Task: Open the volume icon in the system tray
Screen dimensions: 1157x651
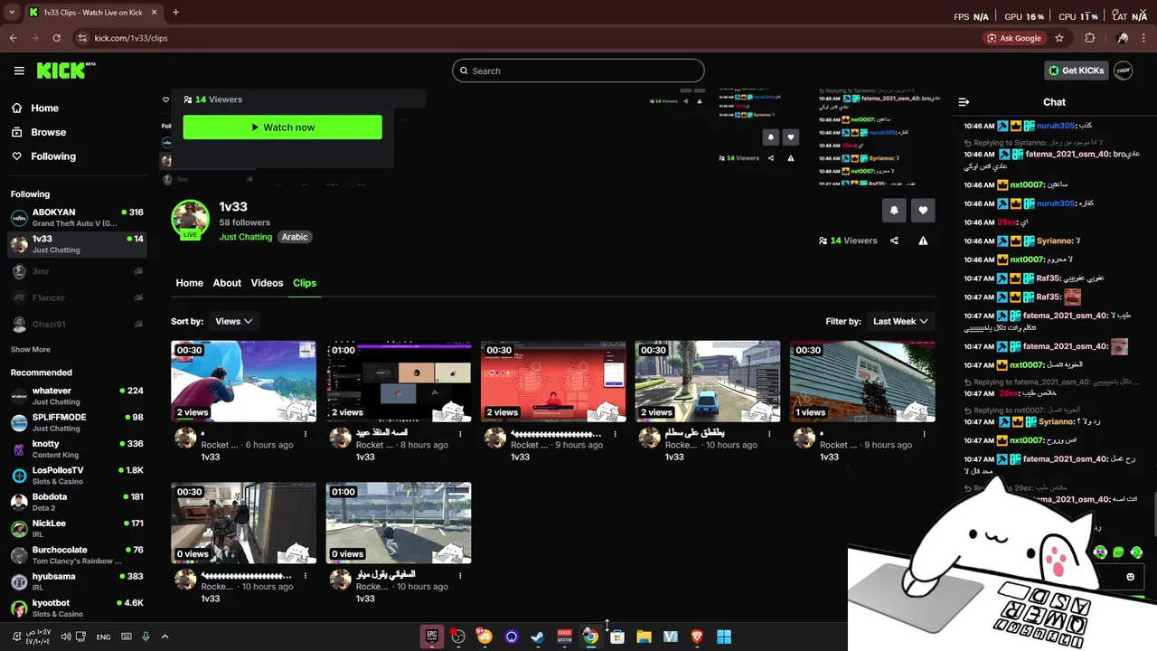Action: [66, 637]
